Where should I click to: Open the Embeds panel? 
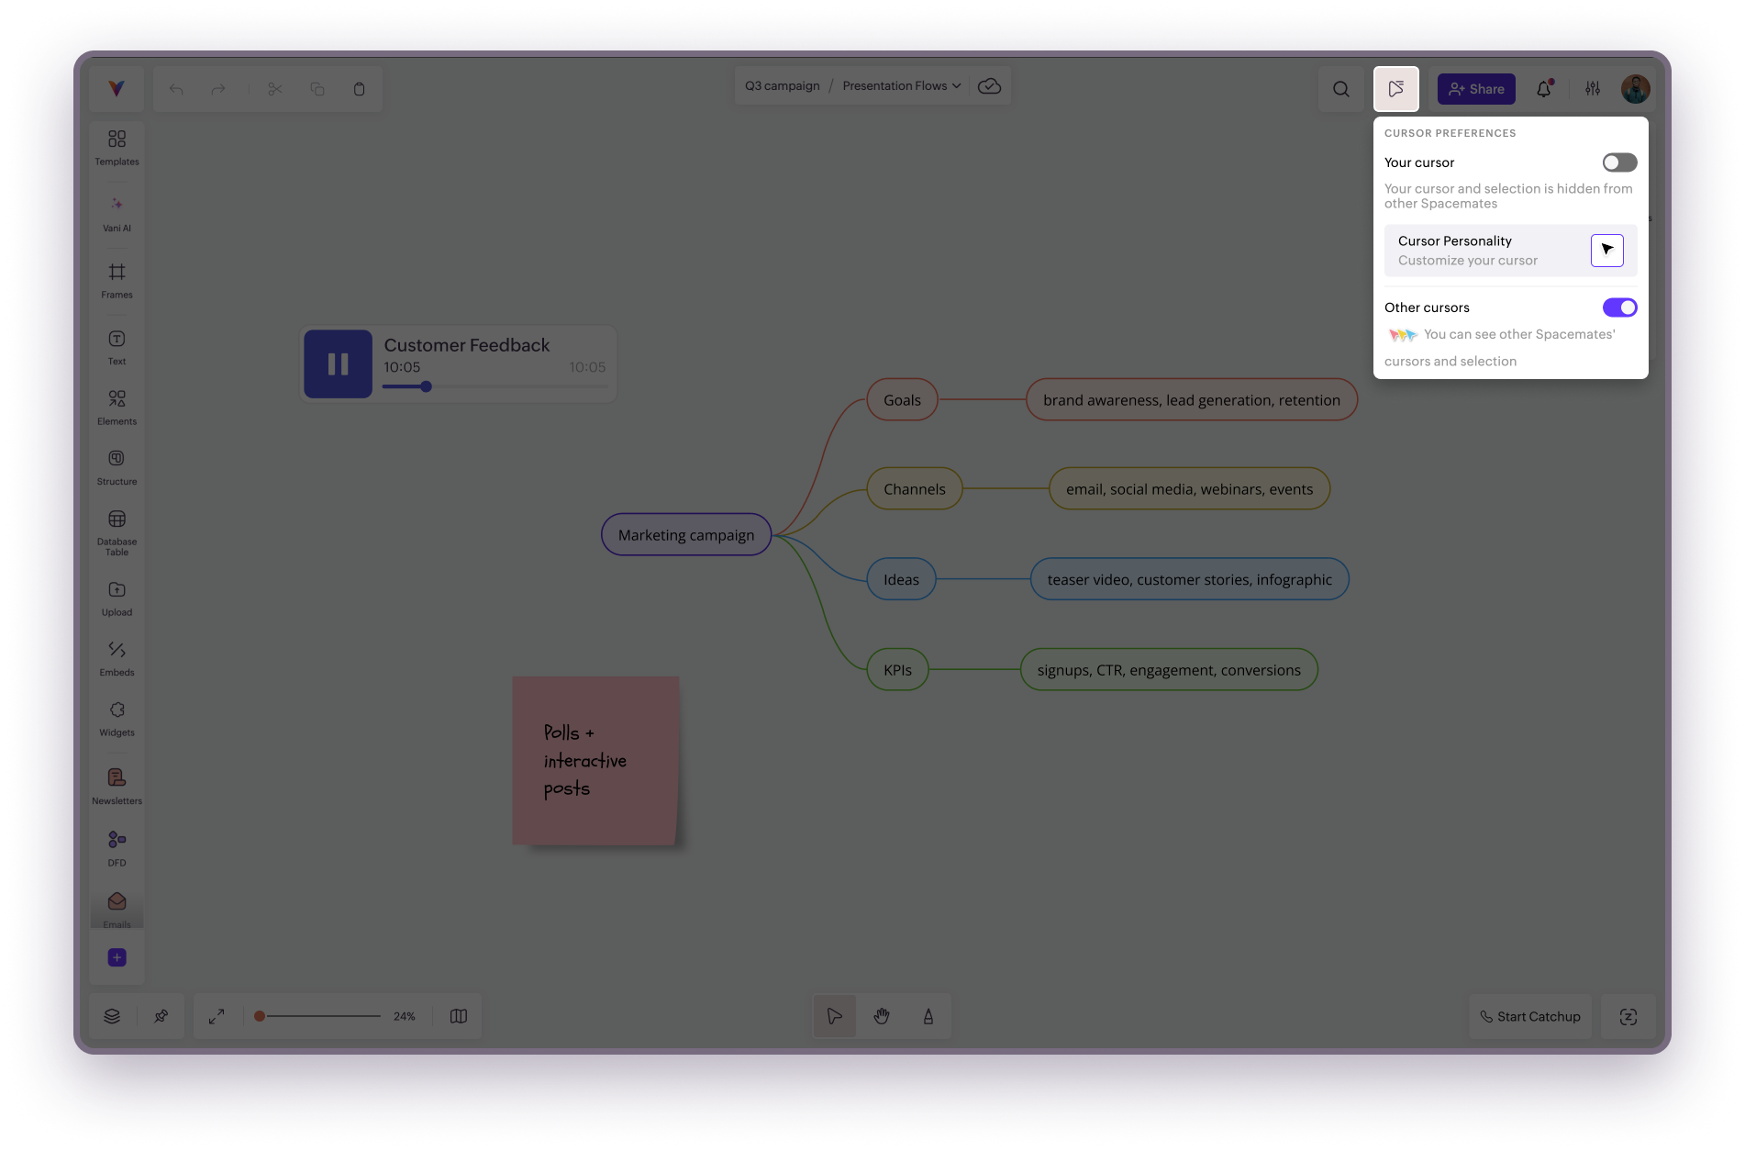117,658
